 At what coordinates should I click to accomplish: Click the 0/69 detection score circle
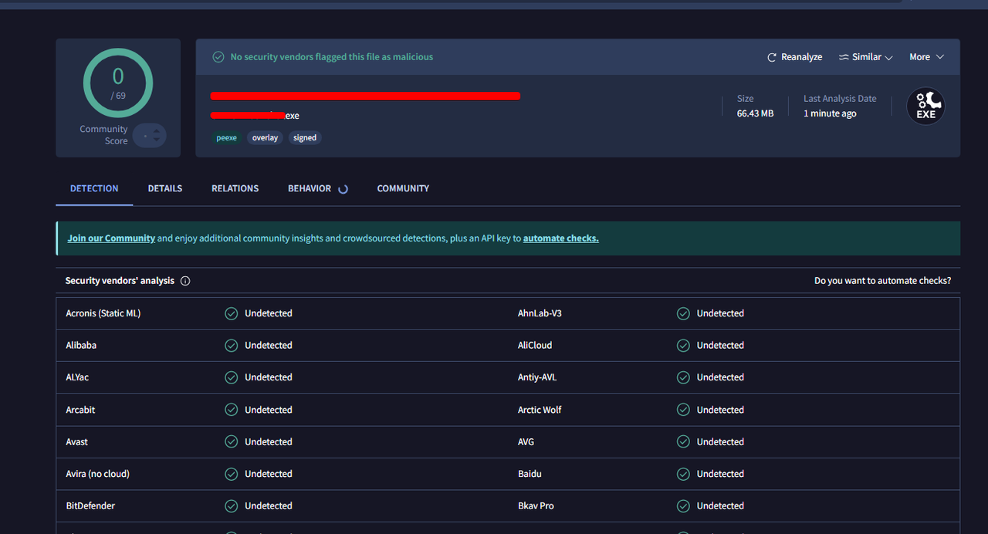pyautogui.click(x=118, y=83)
